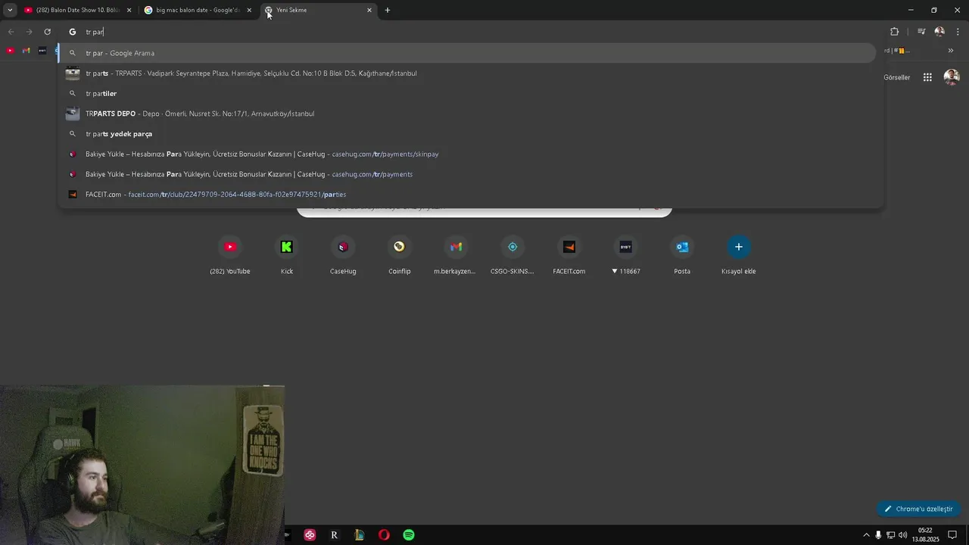Reload the page with the refresh icon
The height and width of the screenshot is (545, 969).
pos(47,32)
